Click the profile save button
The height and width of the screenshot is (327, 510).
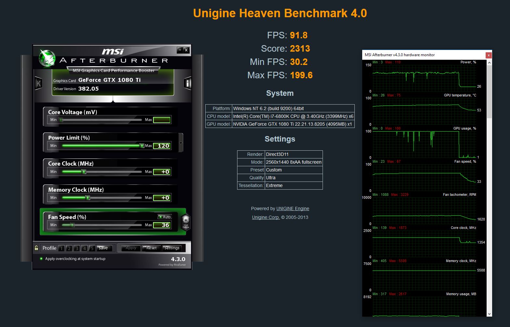click(x=105, y=248)
